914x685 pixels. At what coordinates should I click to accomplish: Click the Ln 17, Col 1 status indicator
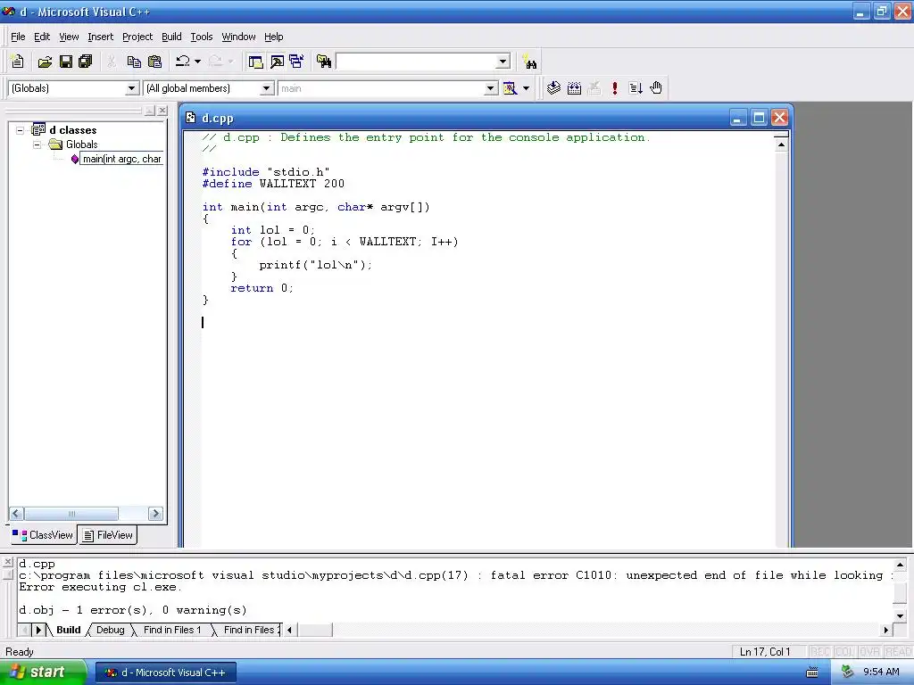pos(765,651)
